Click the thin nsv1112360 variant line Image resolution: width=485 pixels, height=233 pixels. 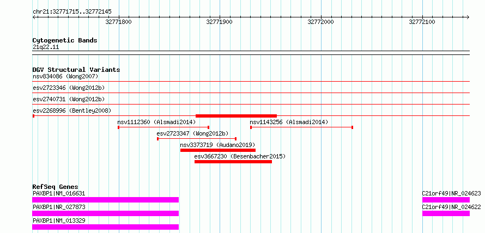[163, 127]
